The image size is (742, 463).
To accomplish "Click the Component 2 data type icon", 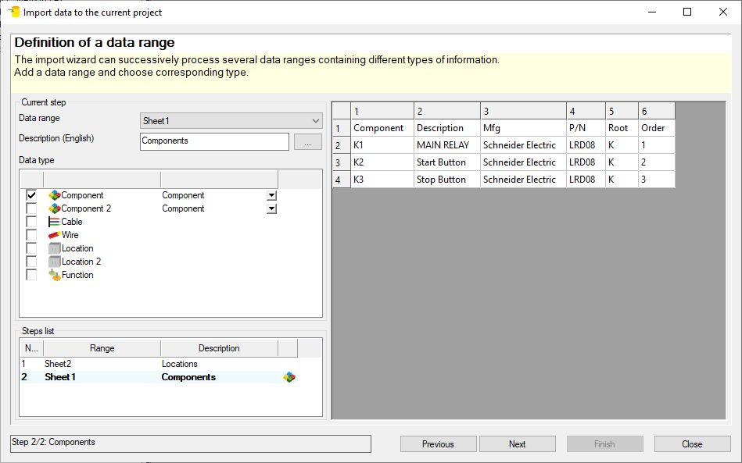I will (55, 208).
